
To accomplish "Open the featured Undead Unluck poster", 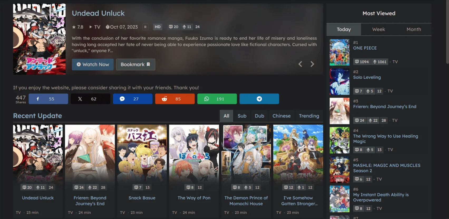I will coord(39,39).
